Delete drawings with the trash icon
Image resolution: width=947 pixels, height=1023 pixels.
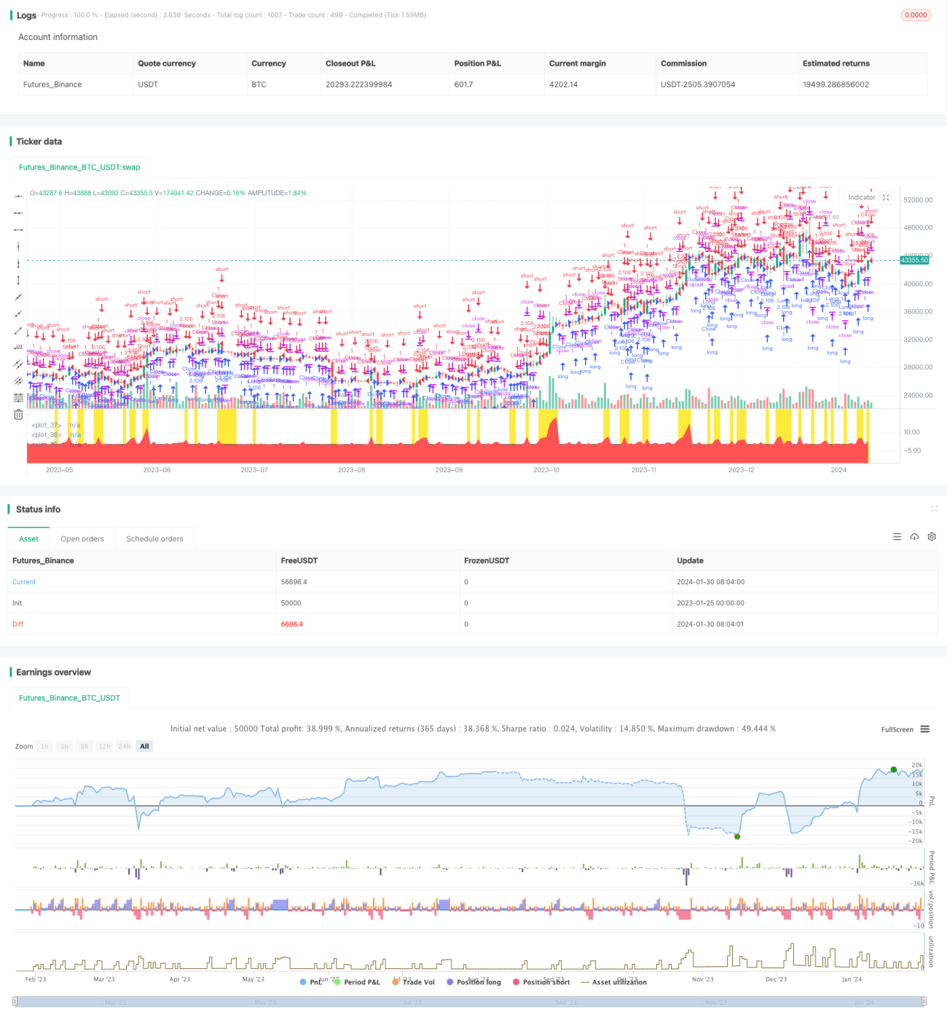click(18, 415)
